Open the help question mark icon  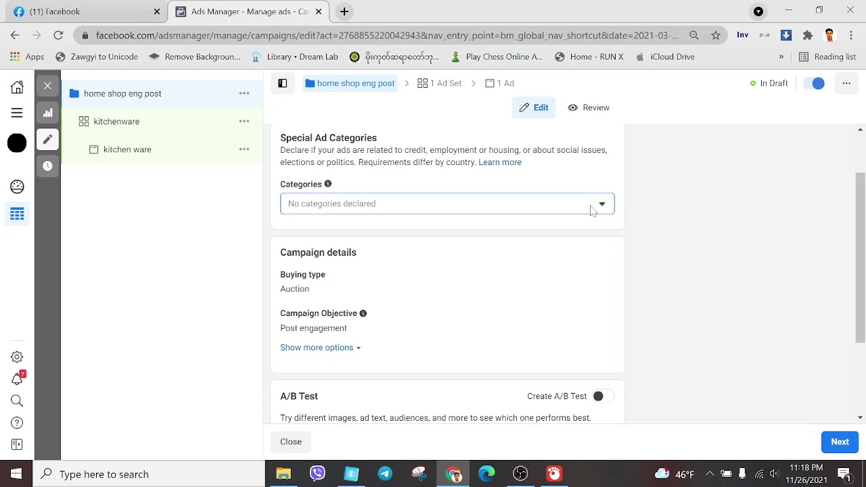(17, 423)
